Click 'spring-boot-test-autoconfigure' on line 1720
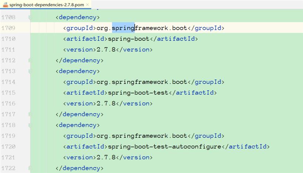This screenshot has width=303, height=173. click(x=164, y=147)
